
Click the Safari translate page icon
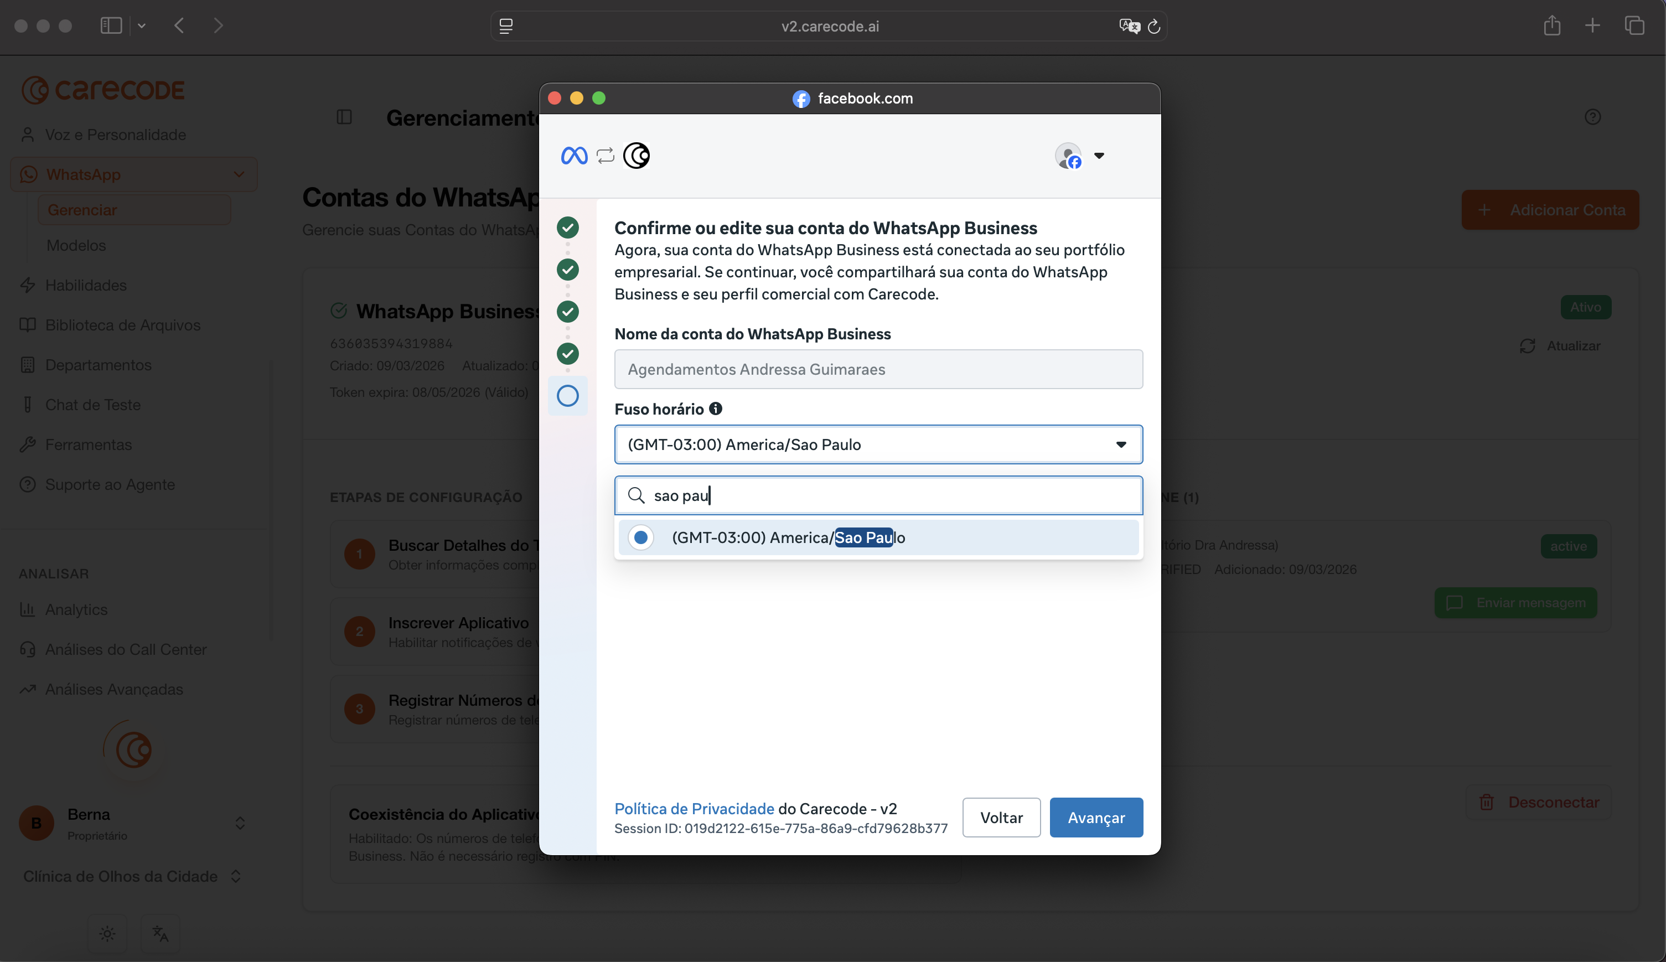coord(1129,27)
